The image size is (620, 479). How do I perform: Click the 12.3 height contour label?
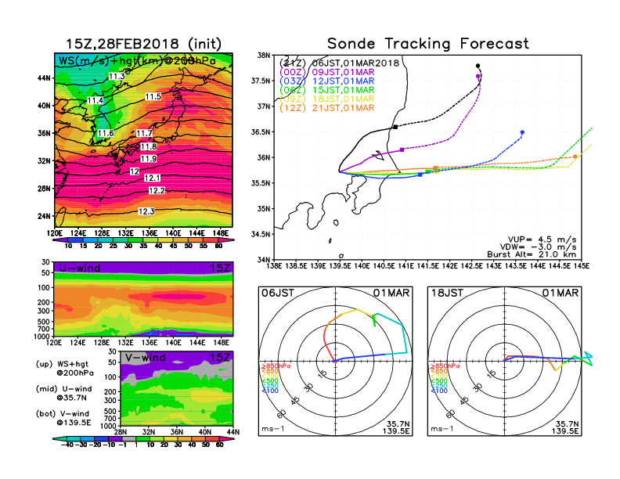146,212
